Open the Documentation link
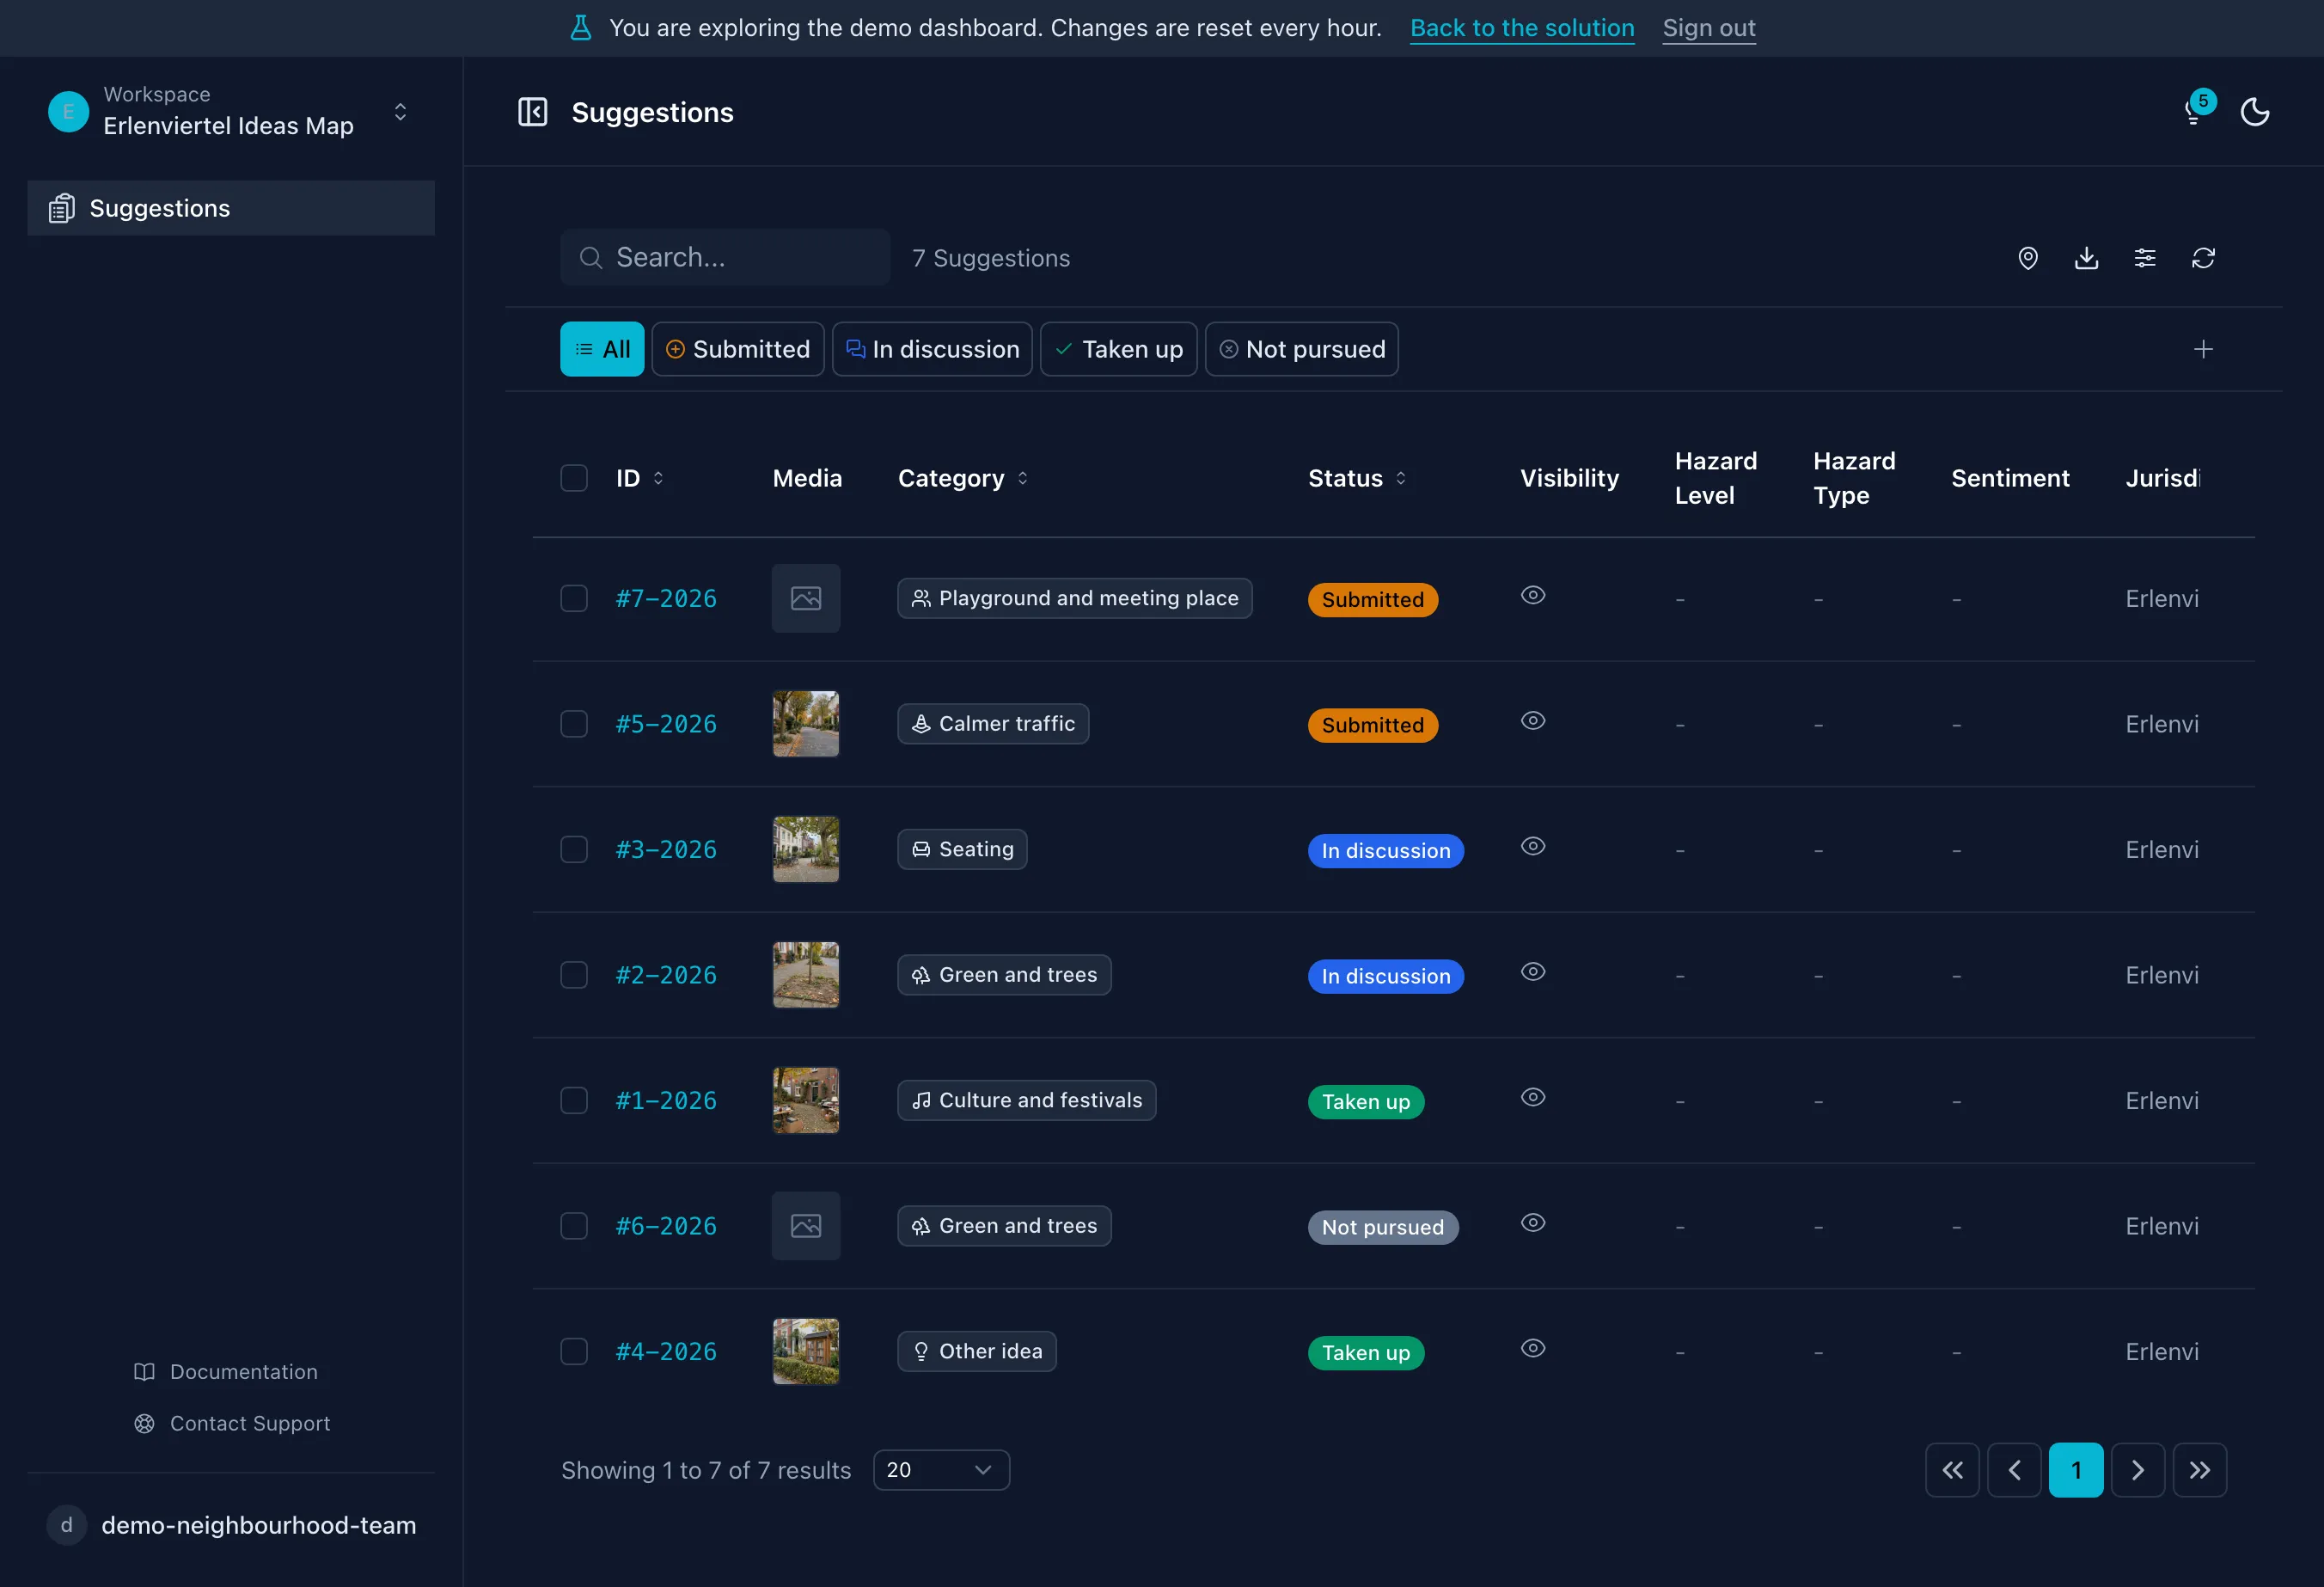2324x1587 pixels. (226, 1372)
